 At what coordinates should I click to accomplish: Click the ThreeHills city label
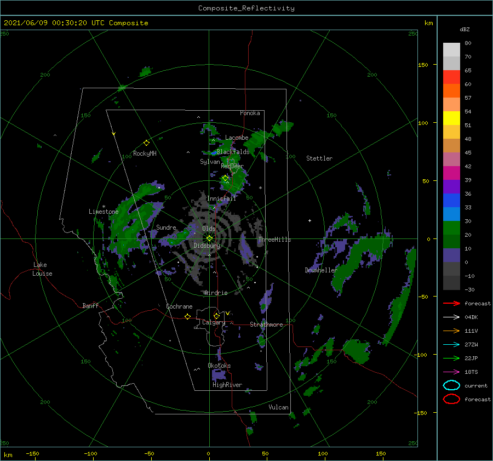[x=274, y=240]
